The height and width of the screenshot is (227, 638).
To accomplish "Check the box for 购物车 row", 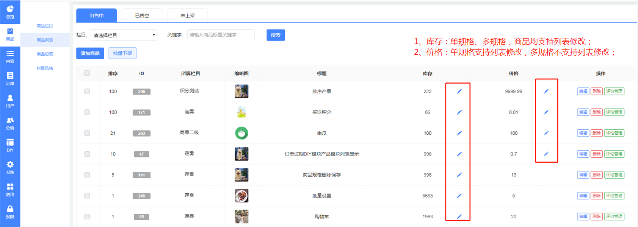I will (x=87, y=216).
